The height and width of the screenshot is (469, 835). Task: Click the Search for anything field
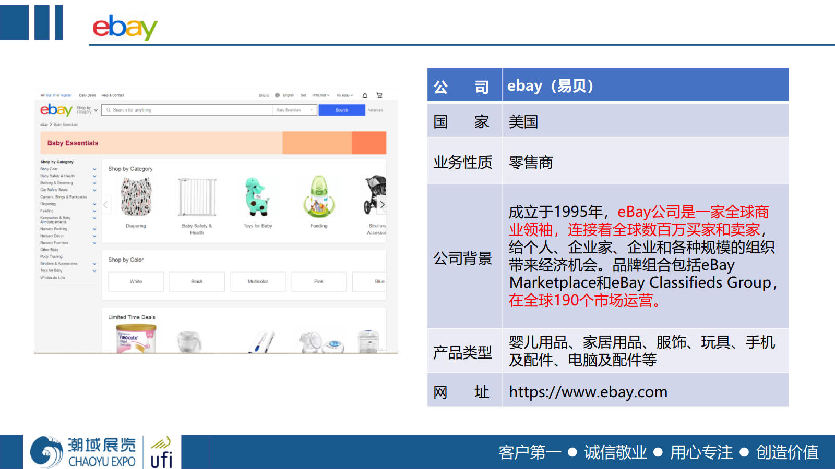coord(187,110)
